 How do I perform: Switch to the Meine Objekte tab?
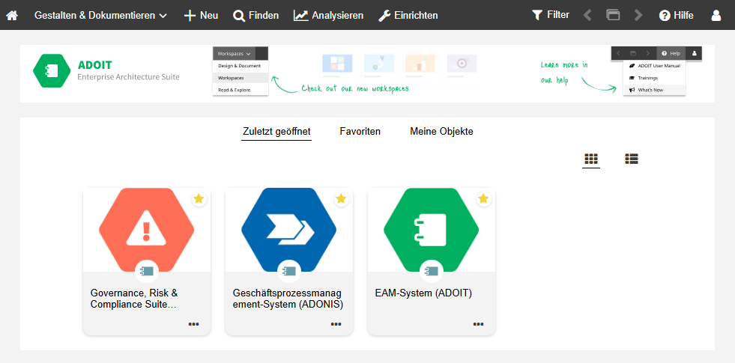coord(441,132)
